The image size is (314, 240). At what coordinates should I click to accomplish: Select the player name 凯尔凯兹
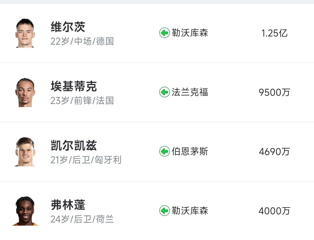pyautogui.click(x=74, y=146)
